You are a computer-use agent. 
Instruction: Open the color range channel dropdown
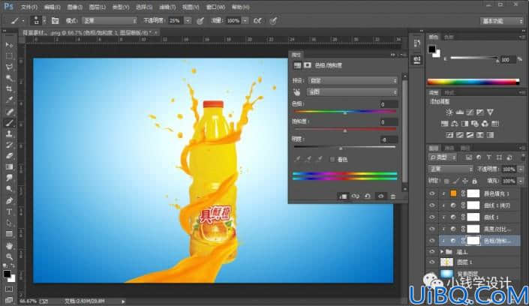[352, 91]
